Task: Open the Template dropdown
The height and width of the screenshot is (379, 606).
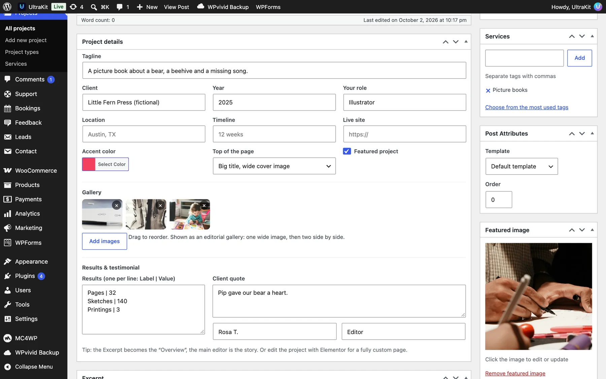Action: click(521, 166)
